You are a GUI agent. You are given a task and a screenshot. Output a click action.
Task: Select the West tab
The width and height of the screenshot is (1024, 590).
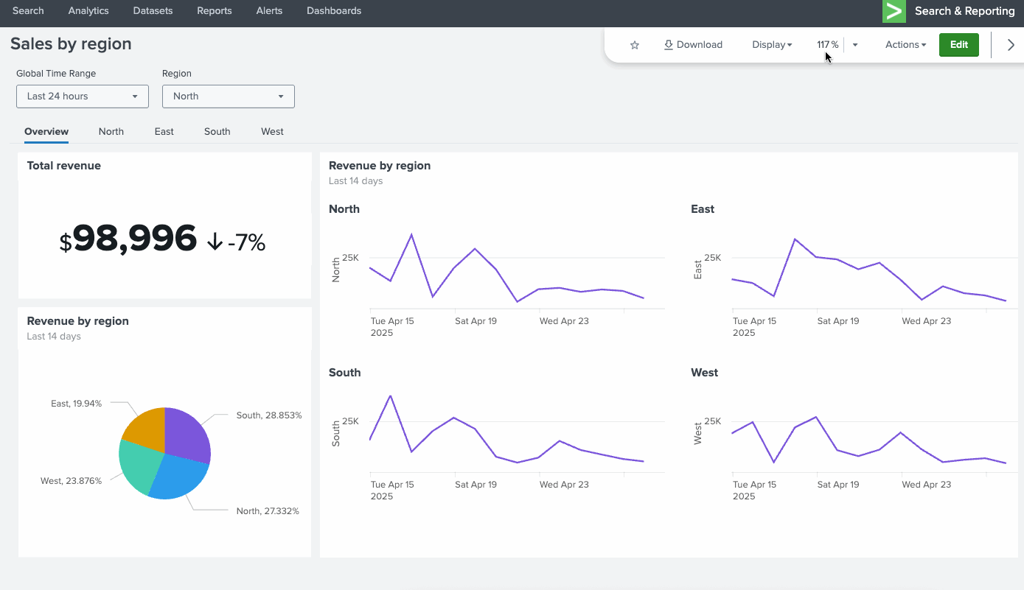coord(272,132)
